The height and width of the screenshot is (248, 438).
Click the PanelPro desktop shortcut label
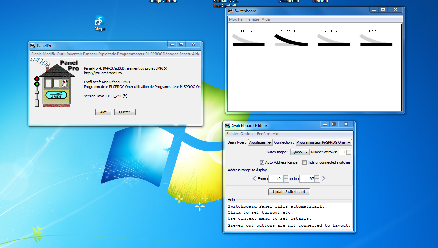click(320, 1)
